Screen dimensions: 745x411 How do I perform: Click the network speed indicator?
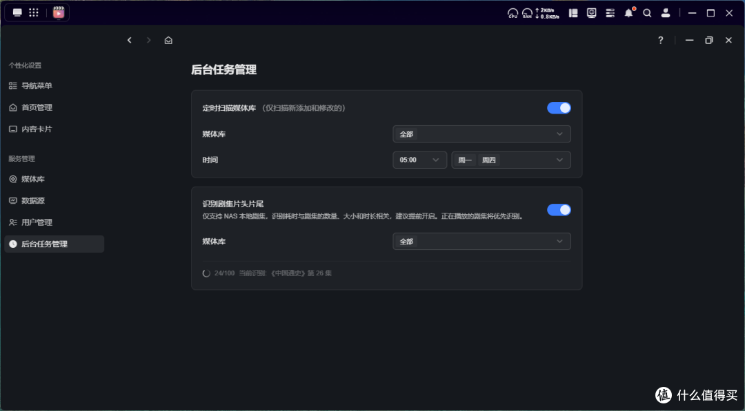pyautogui.click(x=547, y=13)
